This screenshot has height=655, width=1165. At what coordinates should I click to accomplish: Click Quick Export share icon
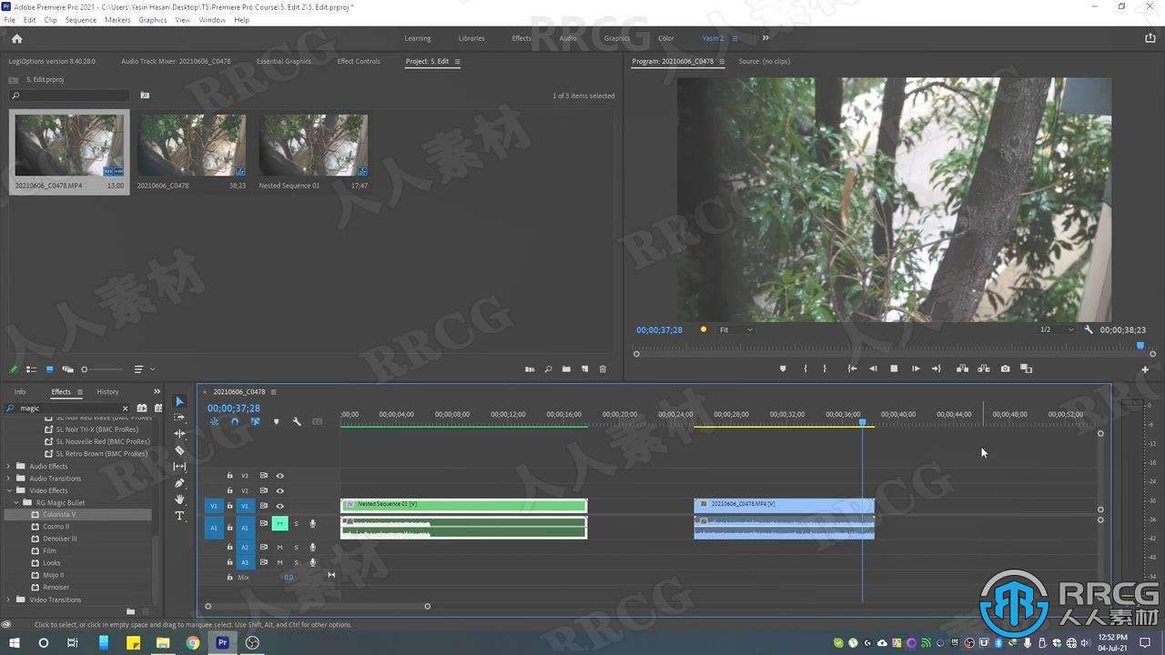[1150, 38]
